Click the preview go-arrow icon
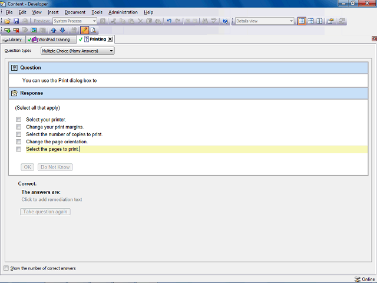Image resolution: width=377 pixels, height=283 pixels. tap(102, 21)
